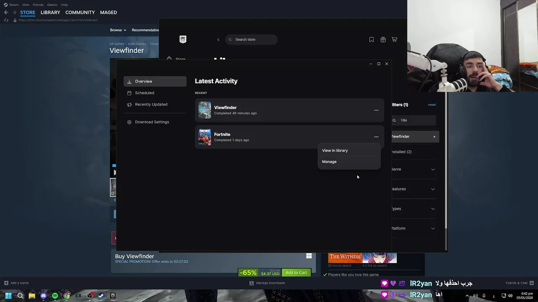The image size is (538, 302).
Task: Open the three-dot menu for Viewfinder
Action: [x=376, y=110]
